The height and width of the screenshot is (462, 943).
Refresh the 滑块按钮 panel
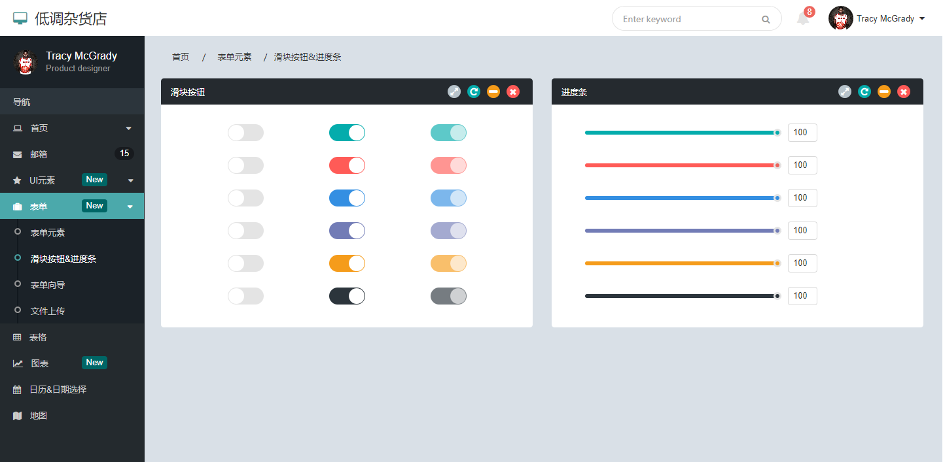click(474, 91)
